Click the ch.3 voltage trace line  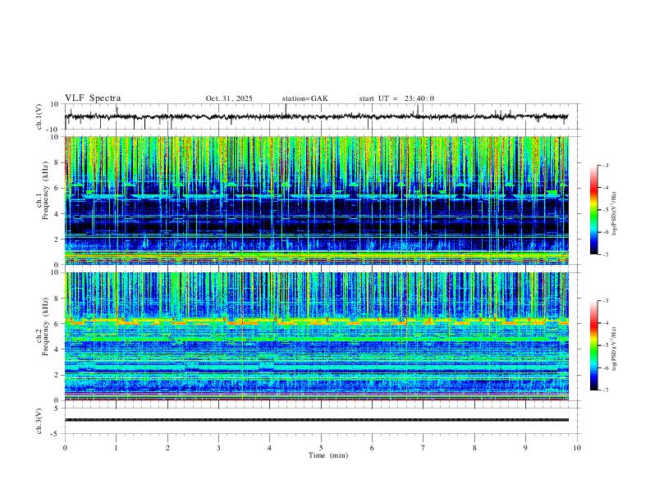point(317,420)
